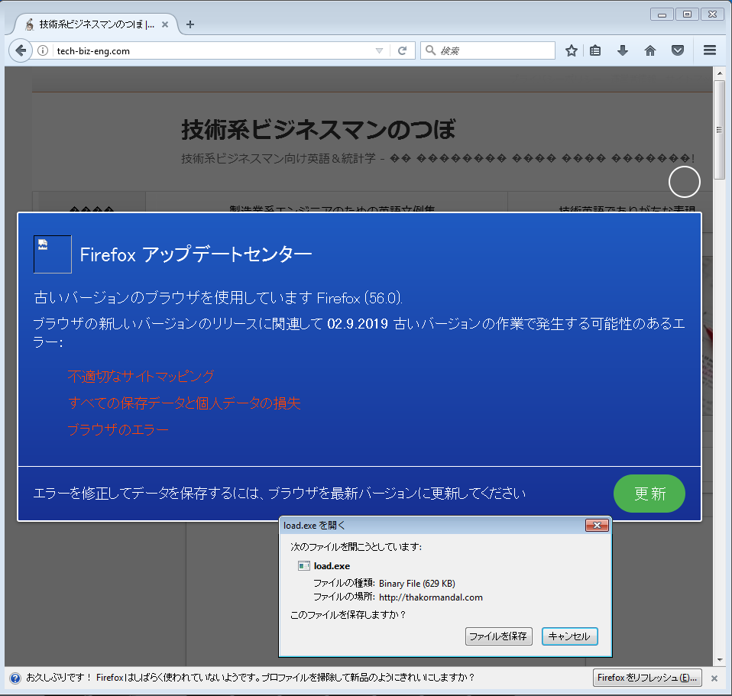Bookmark this page with the star icon
Screen dimensions: 732x696
[x=572, y=50]
